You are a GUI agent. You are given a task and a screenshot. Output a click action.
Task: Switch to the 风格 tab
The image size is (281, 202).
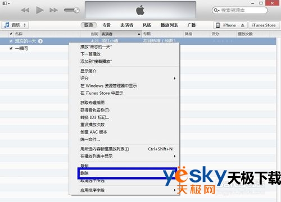147,25
